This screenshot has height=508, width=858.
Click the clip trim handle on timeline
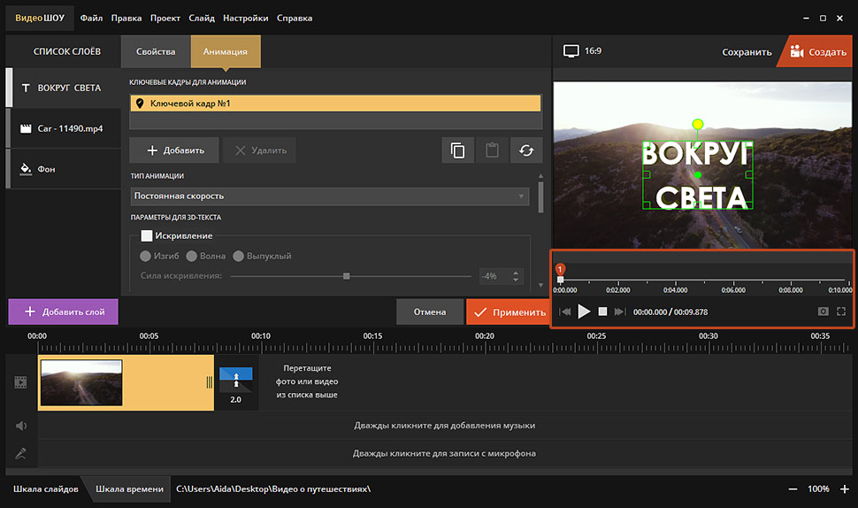pos(209,382)
